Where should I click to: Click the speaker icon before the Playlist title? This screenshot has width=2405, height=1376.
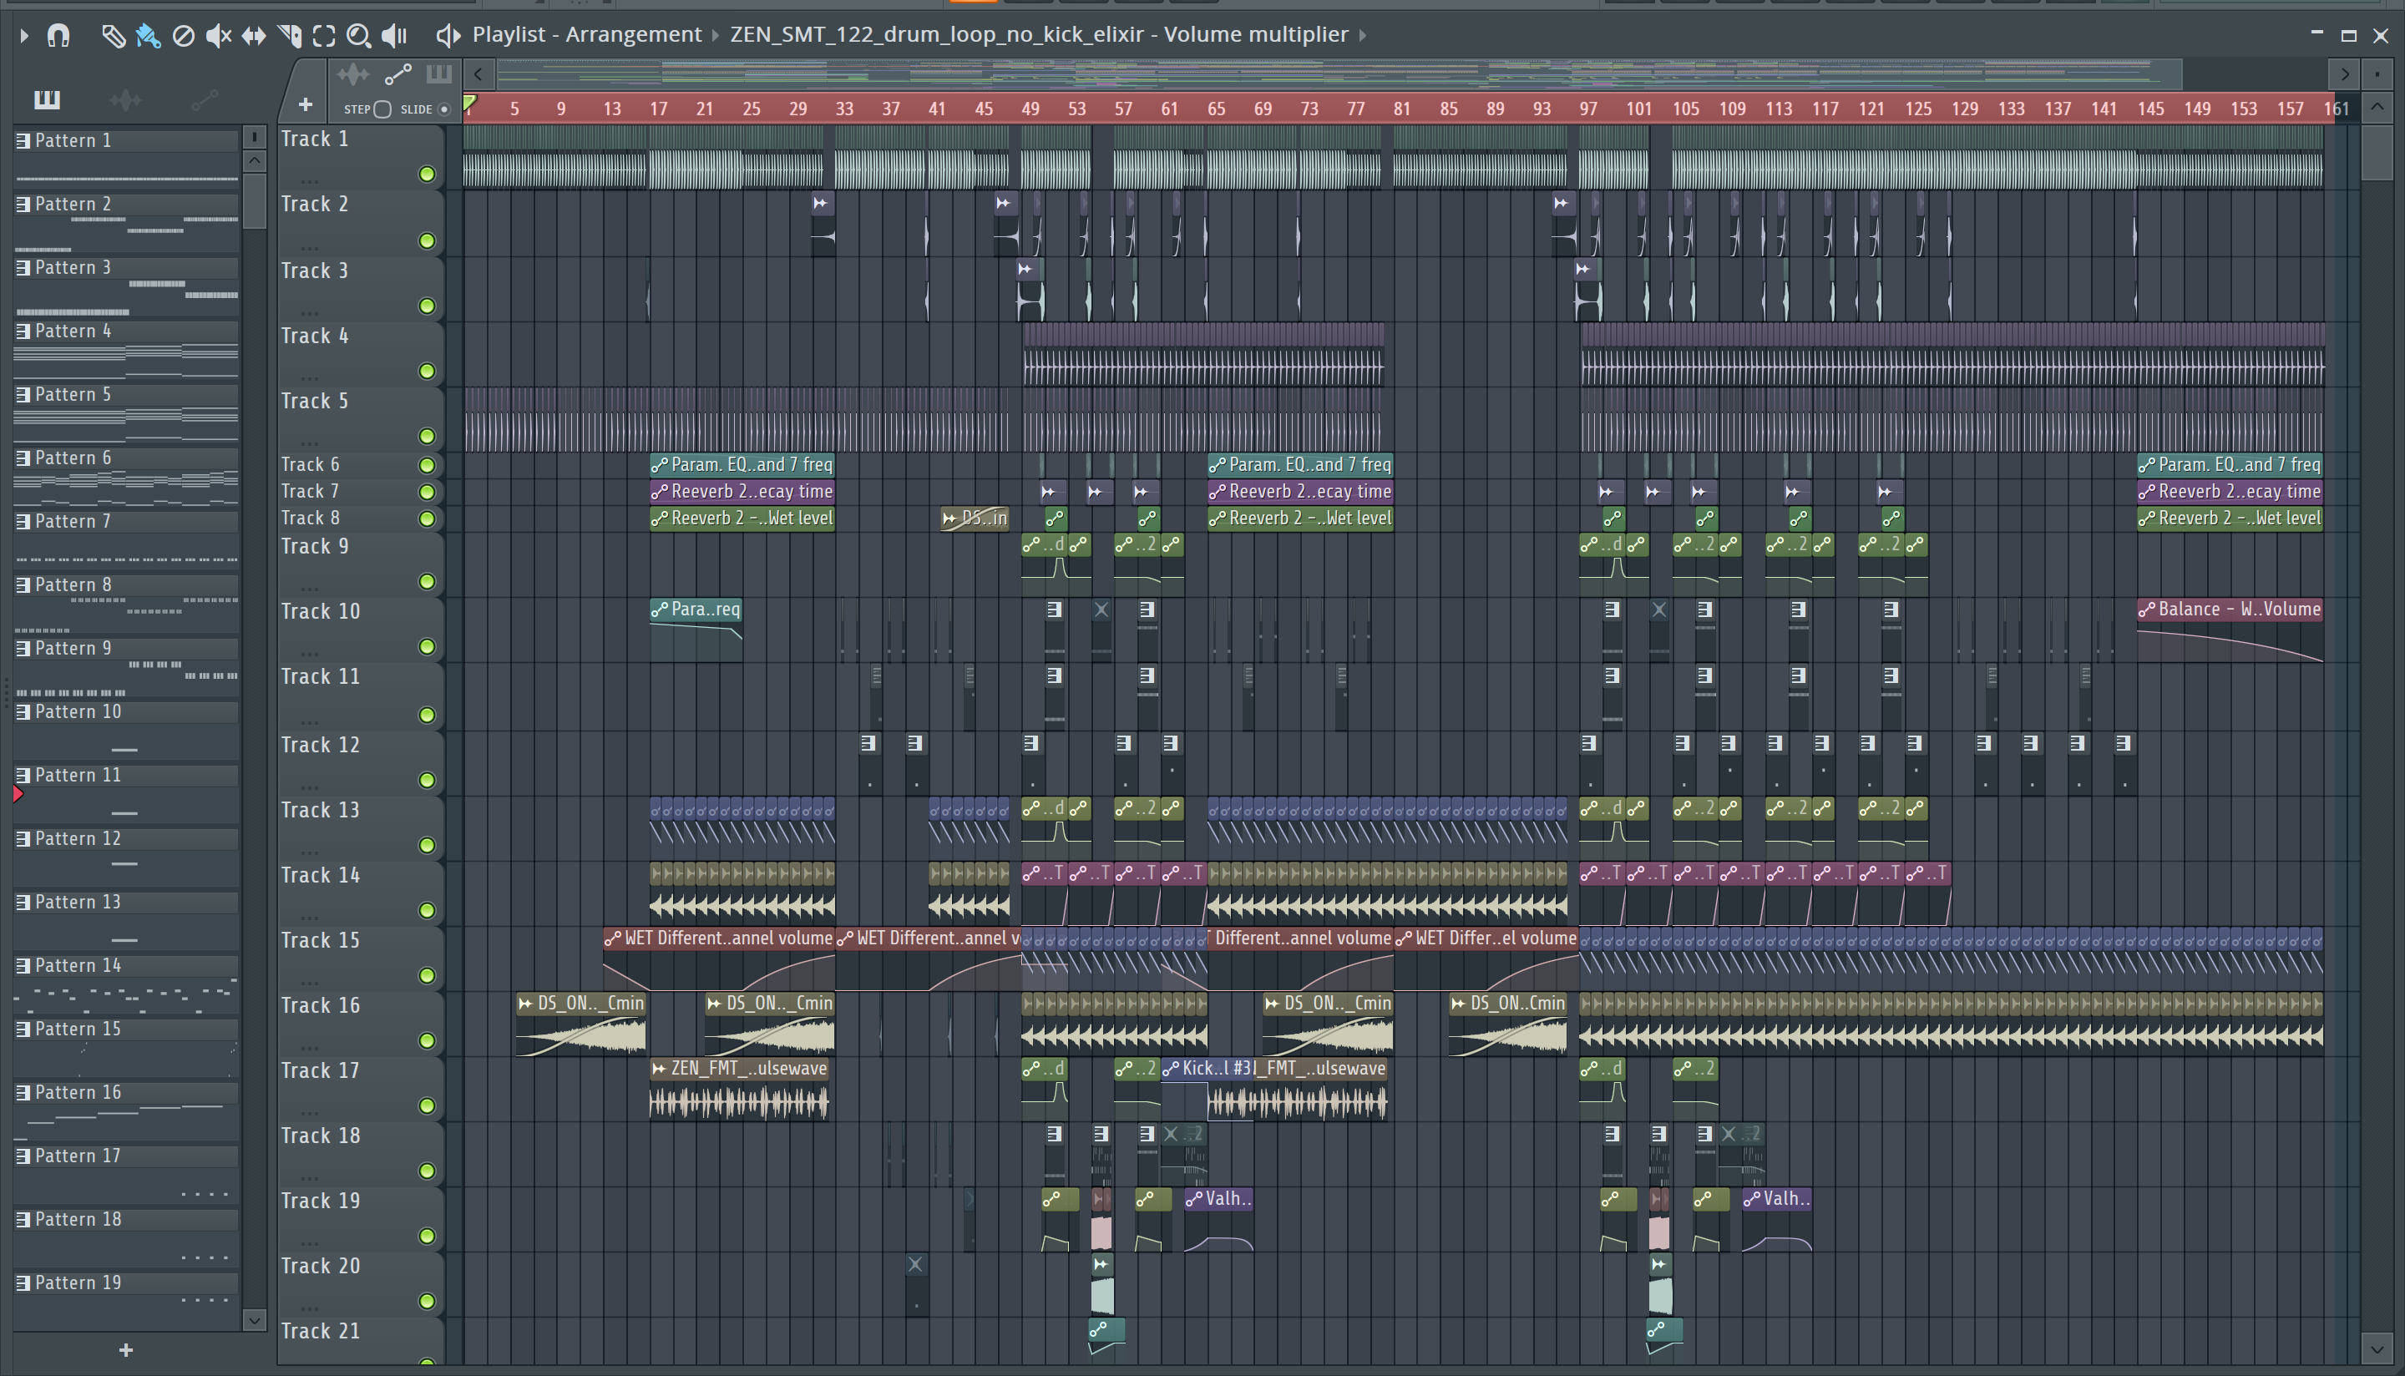click(448, 36)
